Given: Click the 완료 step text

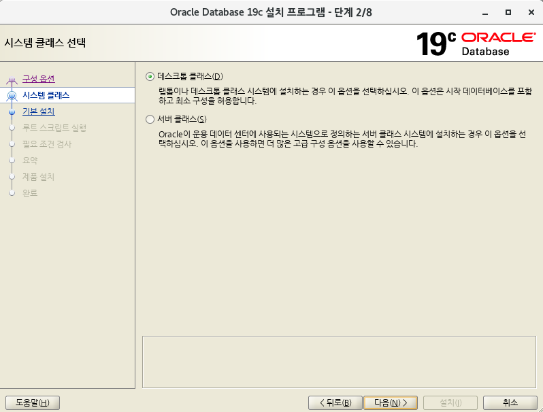Looking at the screenshot, I should [x=30, y=192].
